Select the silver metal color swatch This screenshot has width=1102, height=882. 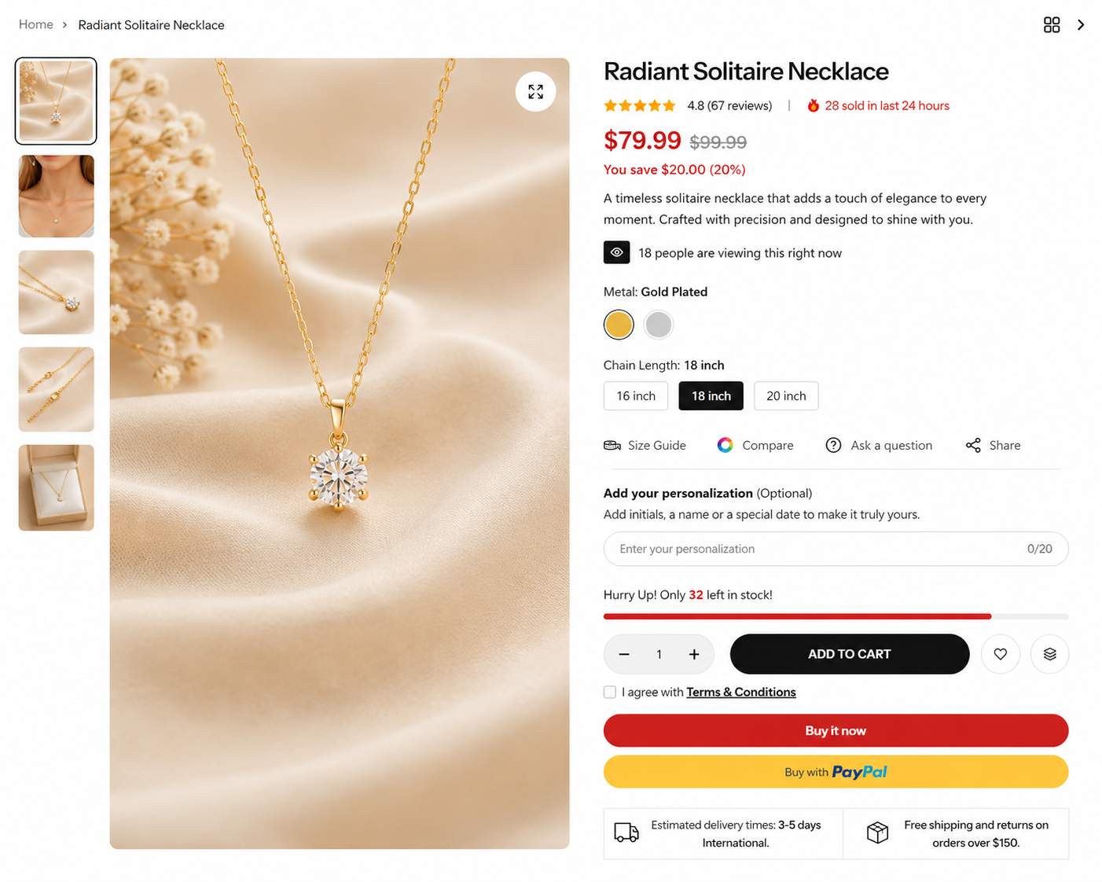(659, 325)
